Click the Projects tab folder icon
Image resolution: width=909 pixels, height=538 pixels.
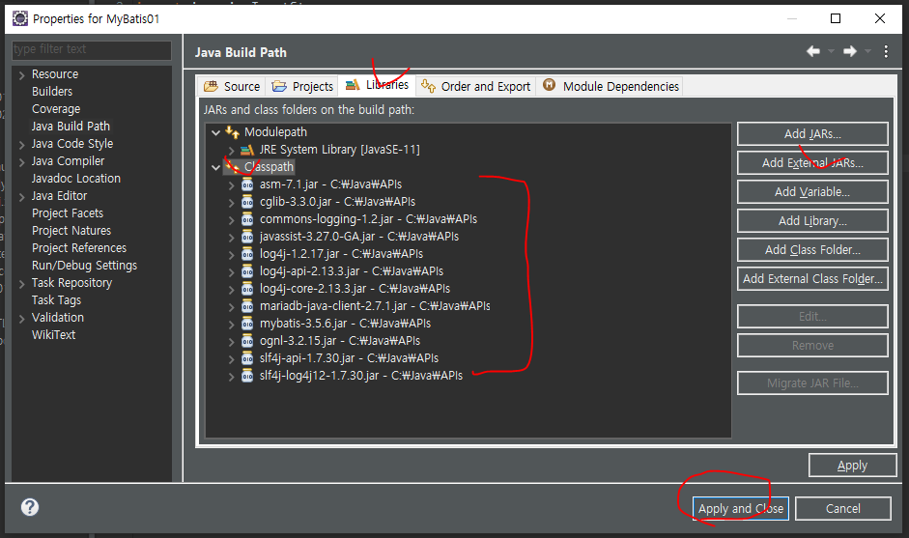tap(279, 86)
